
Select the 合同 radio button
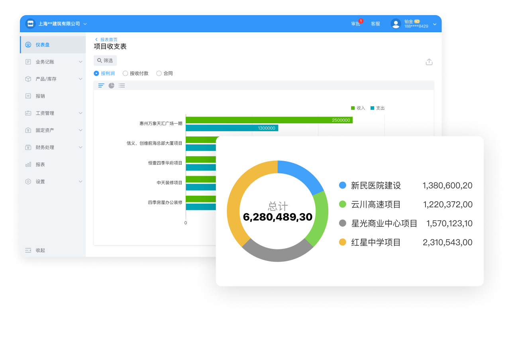coord(159,74)
